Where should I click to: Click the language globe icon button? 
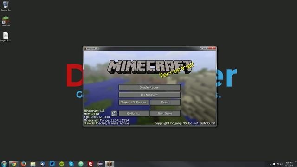point(114,113)
